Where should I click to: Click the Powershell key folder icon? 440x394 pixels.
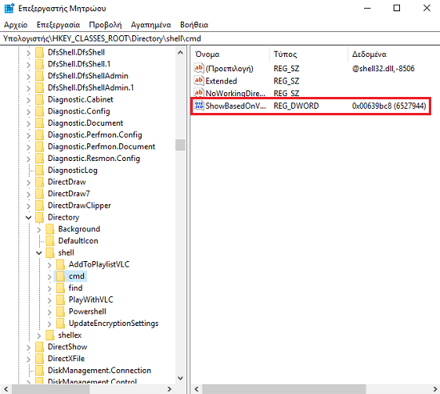tap(60, 312)
